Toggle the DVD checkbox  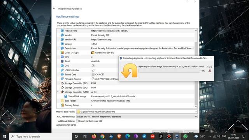click(x=93, y=66)
